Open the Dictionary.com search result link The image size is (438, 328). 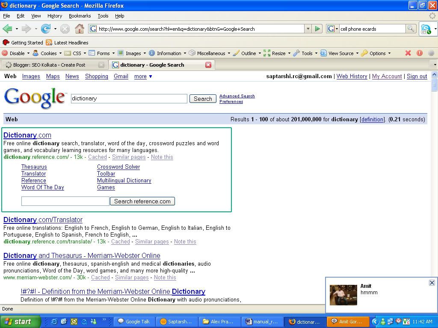(x=27, y=135)
